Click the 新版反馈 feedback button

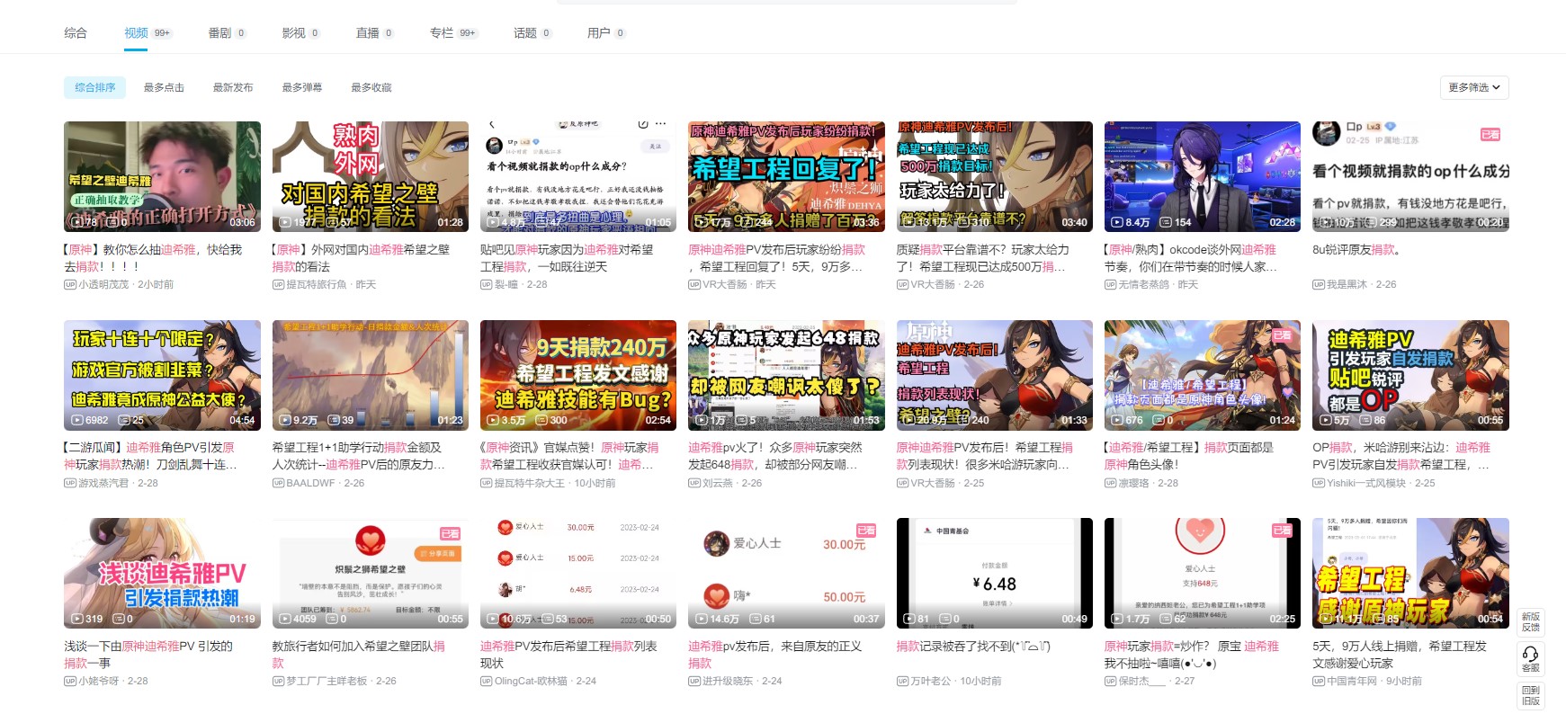point(1530,622)
